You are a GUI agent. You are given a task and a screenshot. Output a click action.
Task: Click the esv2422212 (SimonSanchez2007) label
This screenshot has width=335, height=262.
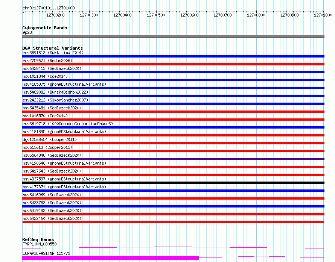tap(55, 100)
